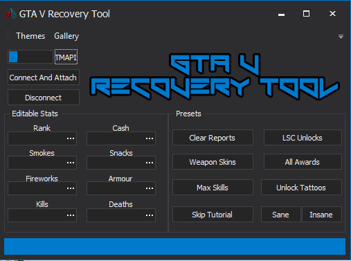Viewport: 351px width, 261px height.
Task: Click the TMAPI label button
Action: pyautogui.click(x=66, y=57)
